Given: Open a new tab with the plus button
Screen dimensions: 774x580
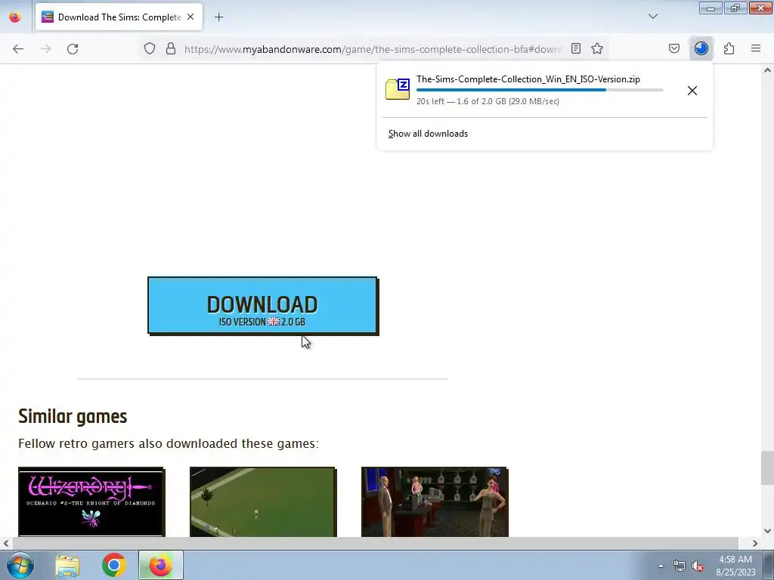Looking at the screenshot, I should click(x=219, y=17).
